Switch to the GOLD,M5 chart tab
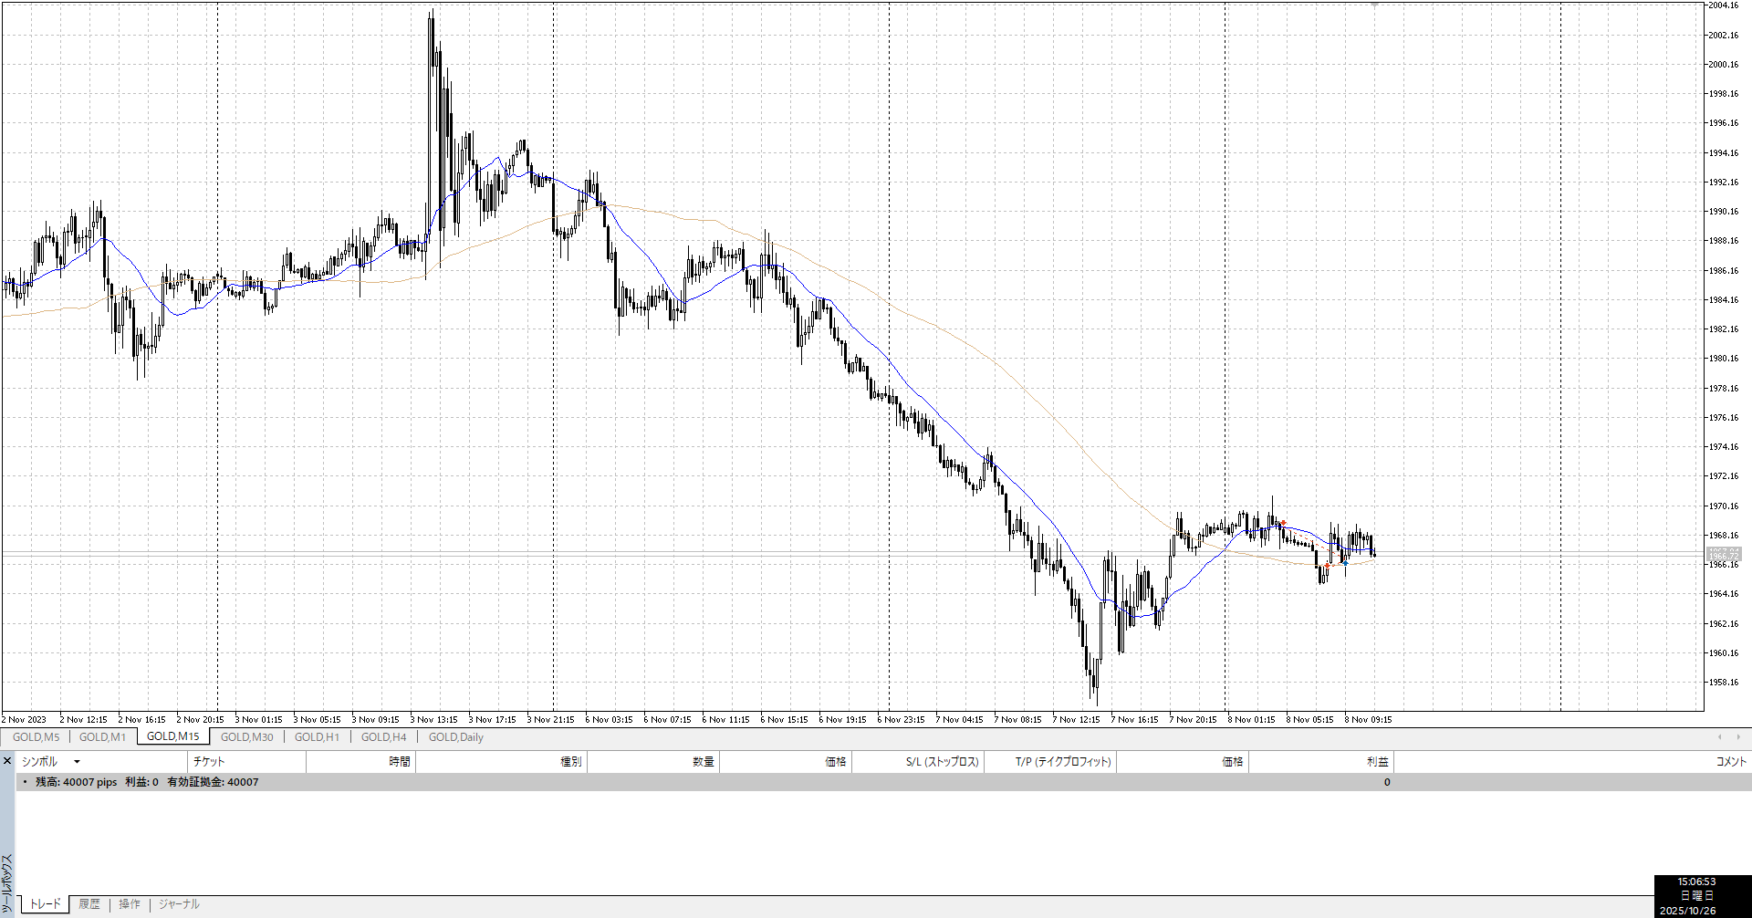Viewport: 1752px width, 918px height. coord(36,737)
